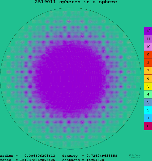Click the light green 4 swatch

click(x=148, y=94)
